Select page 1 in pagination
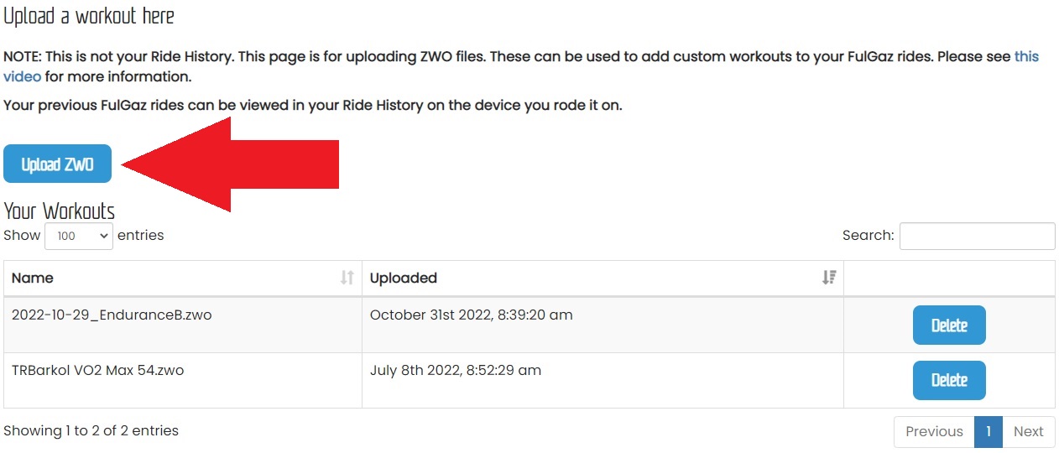Image resolution: width=1059 pixels, height=453 pixels. pyautogui.click(x=988, y=431)
